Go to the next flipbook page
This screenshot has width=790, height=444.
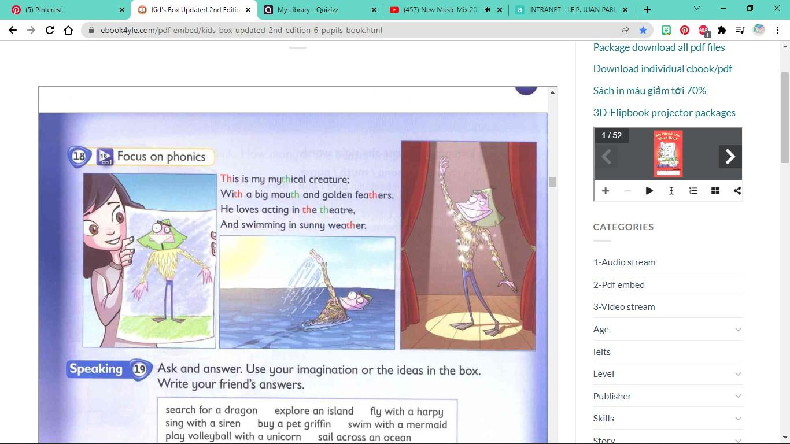click(730, 157)
